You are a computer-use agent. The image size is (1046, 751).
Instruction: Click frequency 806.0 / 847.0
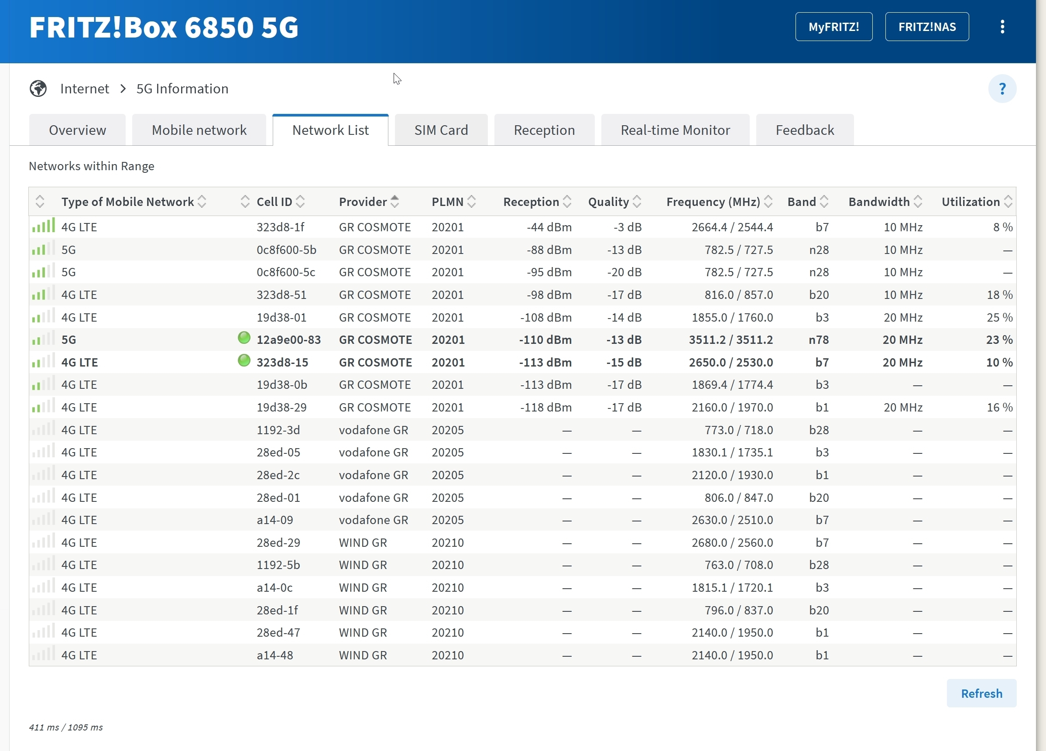739,498
